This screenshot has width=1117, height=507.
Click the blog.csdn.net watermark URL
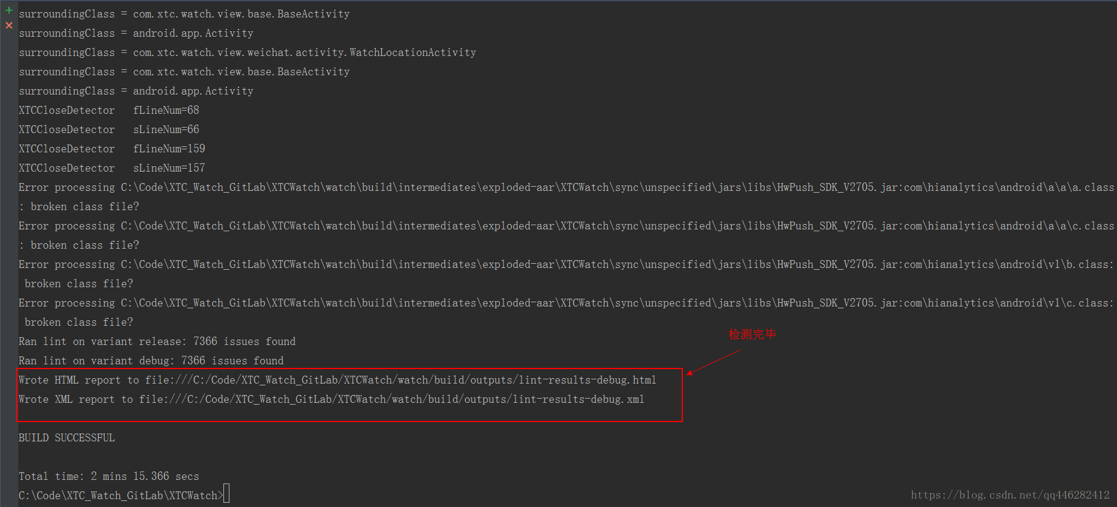click(x=1010, y=495)
